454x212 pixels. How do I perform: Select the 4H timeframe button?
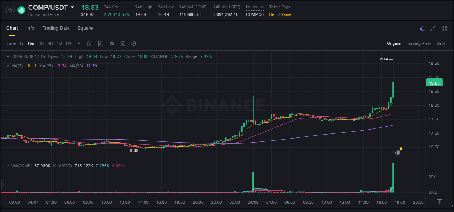click(x=50, y=43)
